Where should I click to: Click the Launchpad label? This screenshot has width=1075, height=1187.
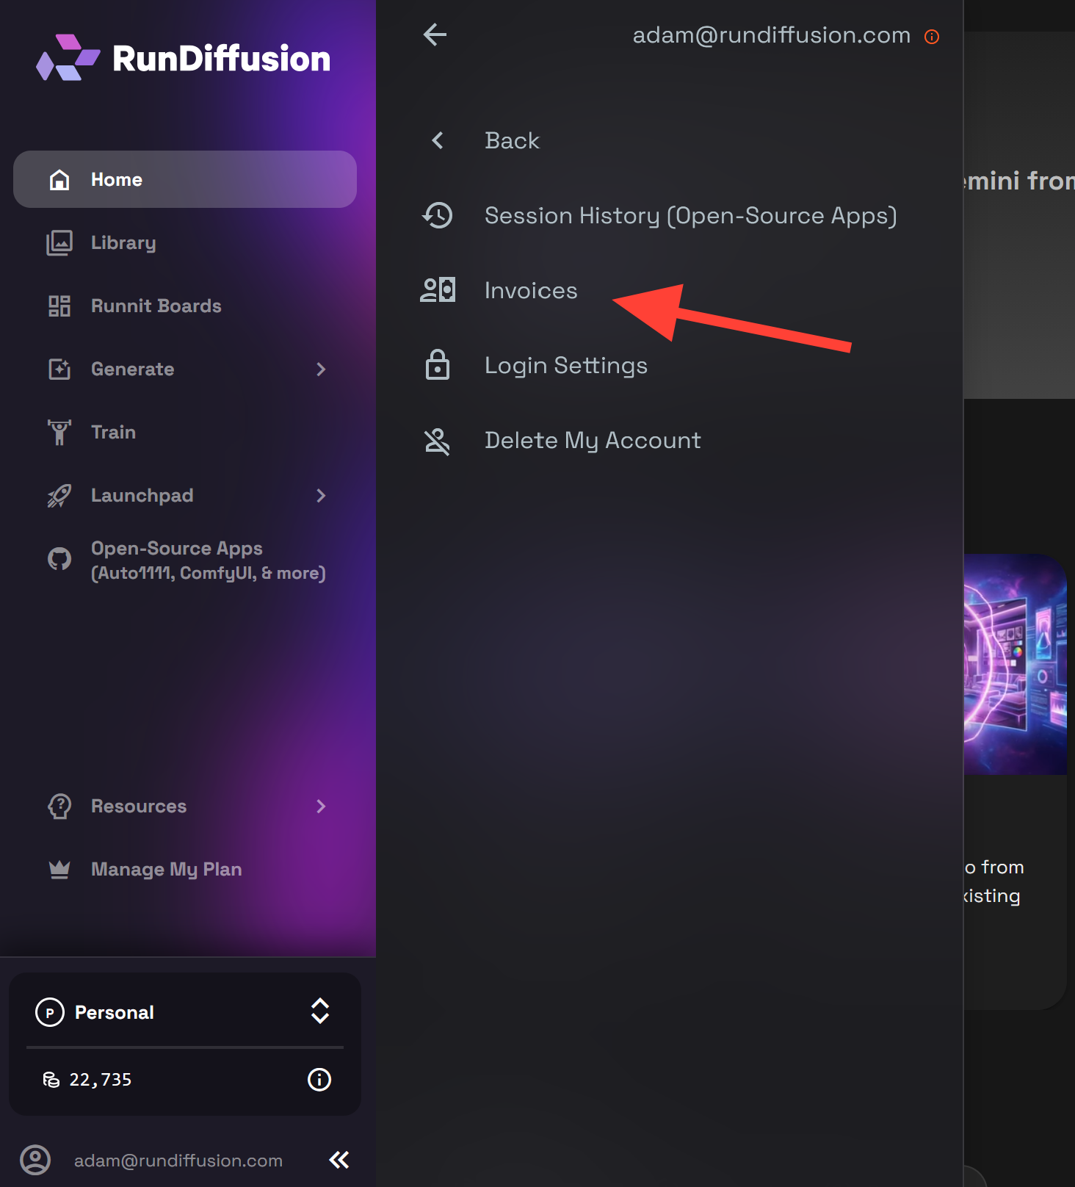142,496
